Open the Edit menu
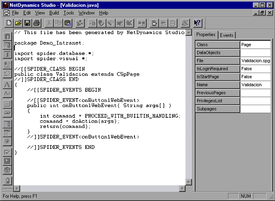The height and width of the screenshot is (201, 275). [27, 13]
